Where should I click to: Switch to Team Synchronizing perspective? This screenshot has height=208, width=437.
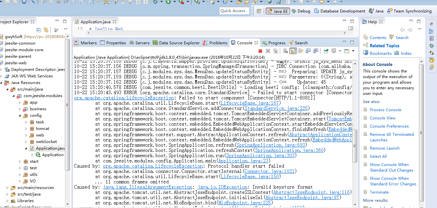[x=409, y=11]
